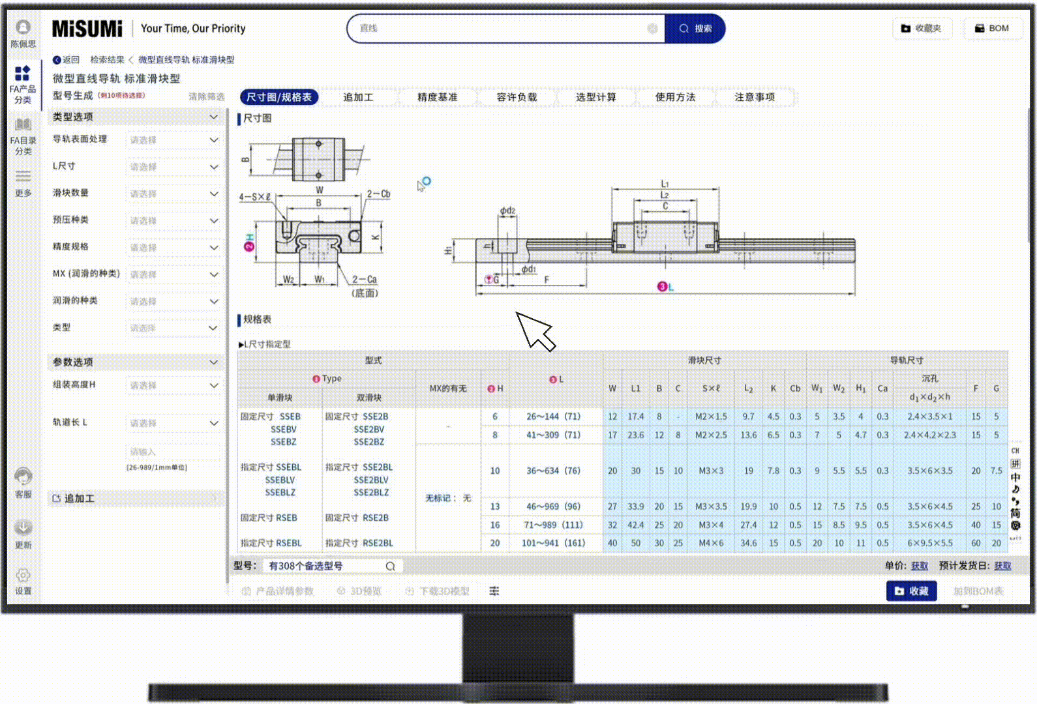Open the 轨道长 L dropdown
Screen dimensions: 1037x704
click(x=173, y=423)
